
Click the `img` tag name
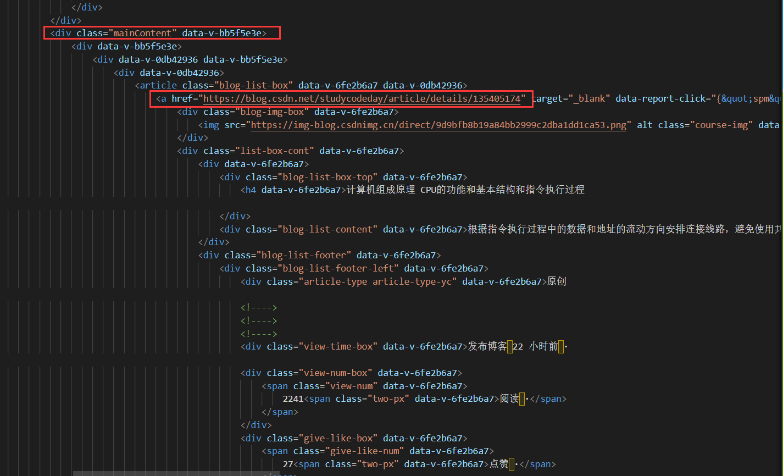coord(211,125)
